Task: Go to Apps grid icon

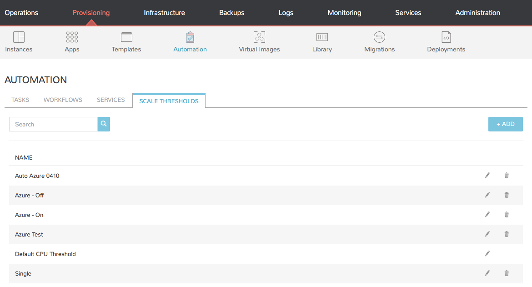Action: 72,37
